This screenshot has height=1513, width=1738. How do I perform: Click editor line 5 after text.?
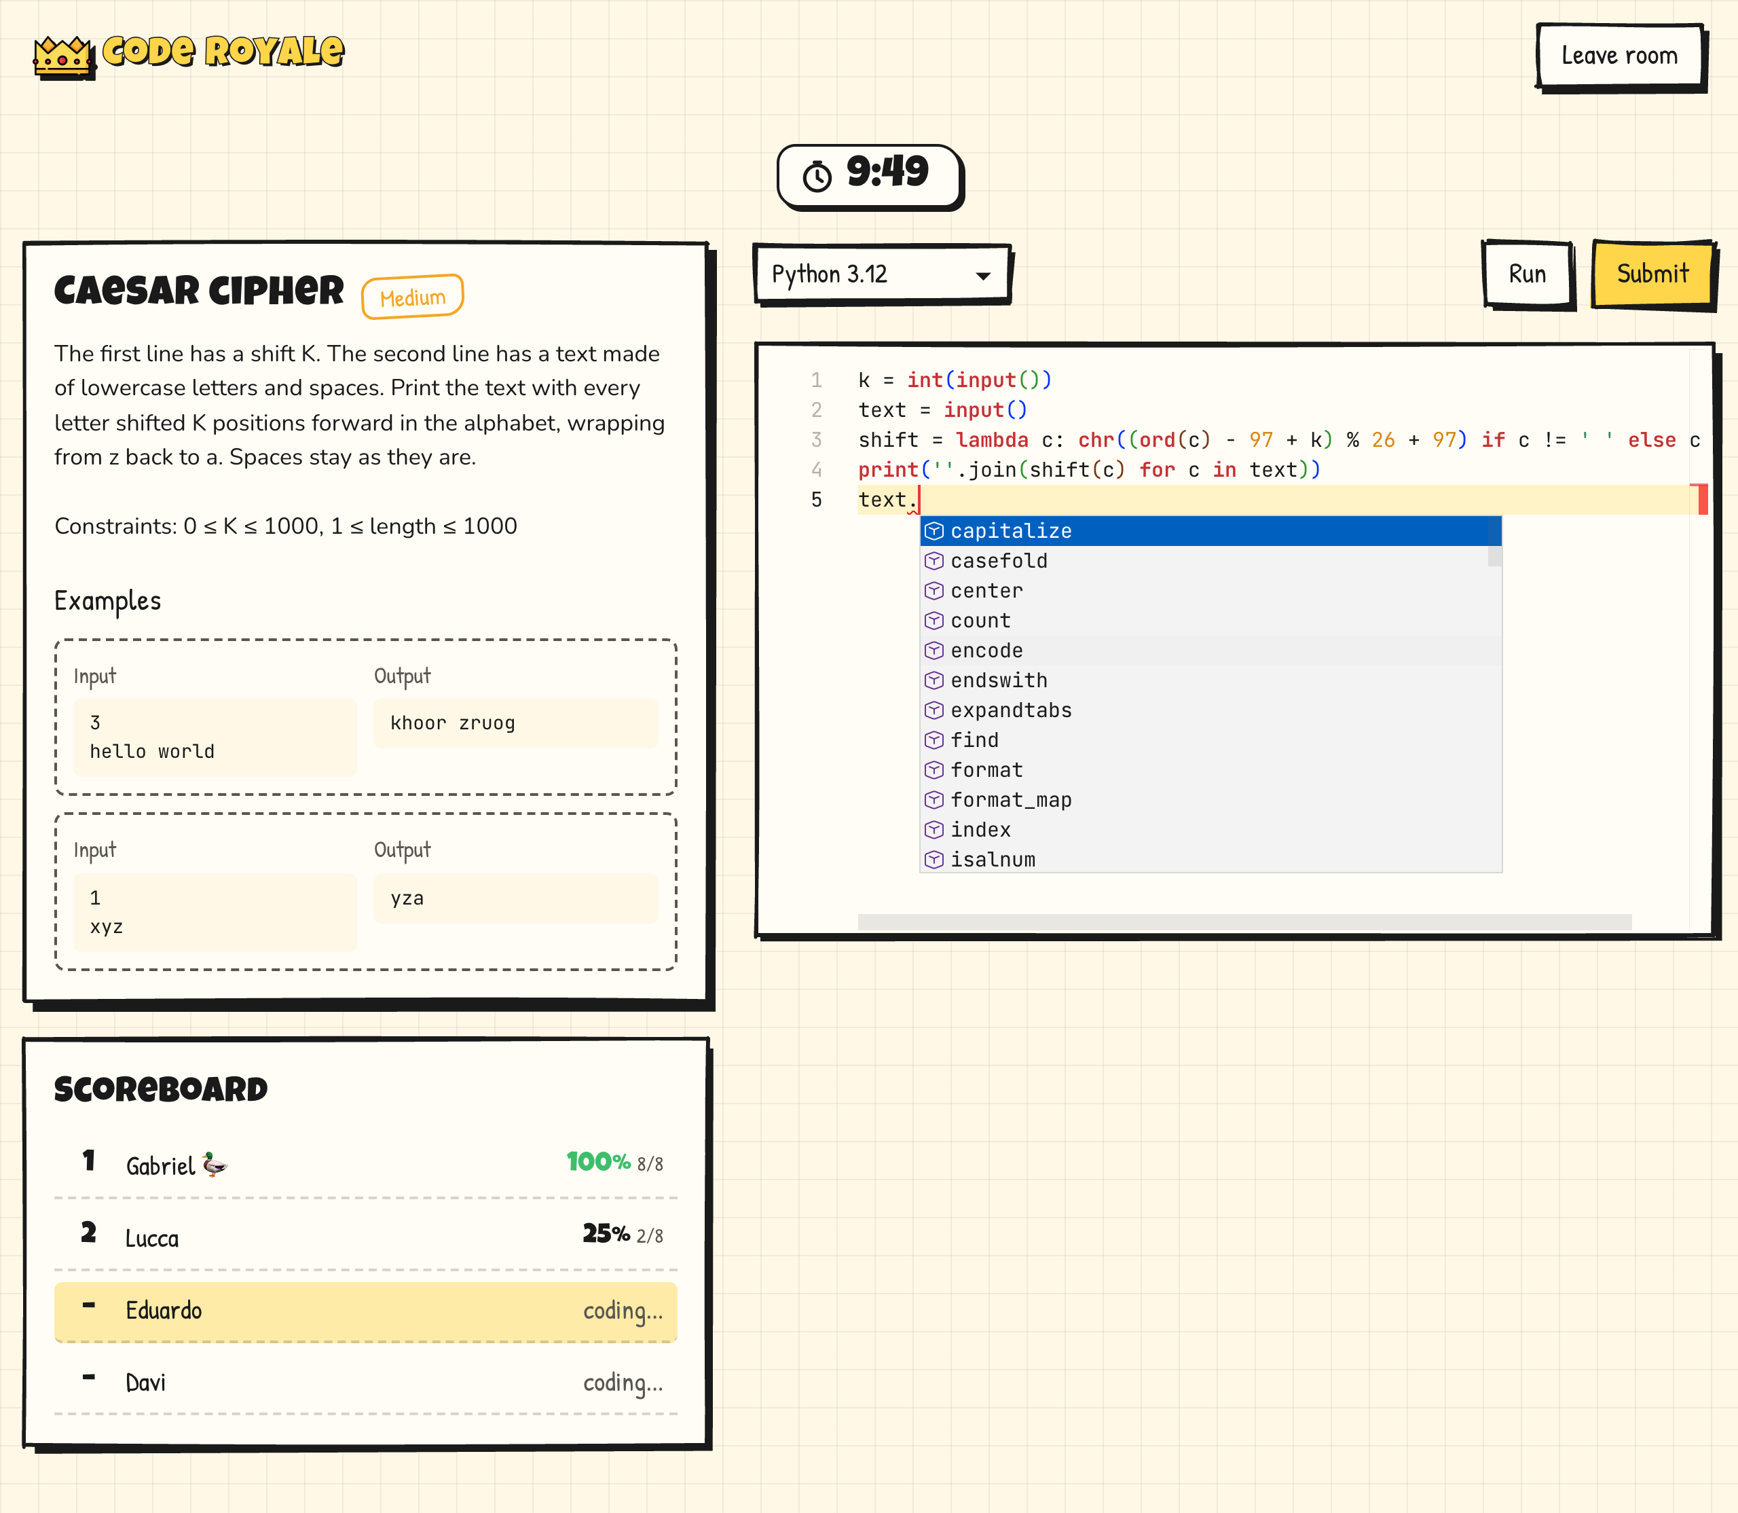(919, 500)
